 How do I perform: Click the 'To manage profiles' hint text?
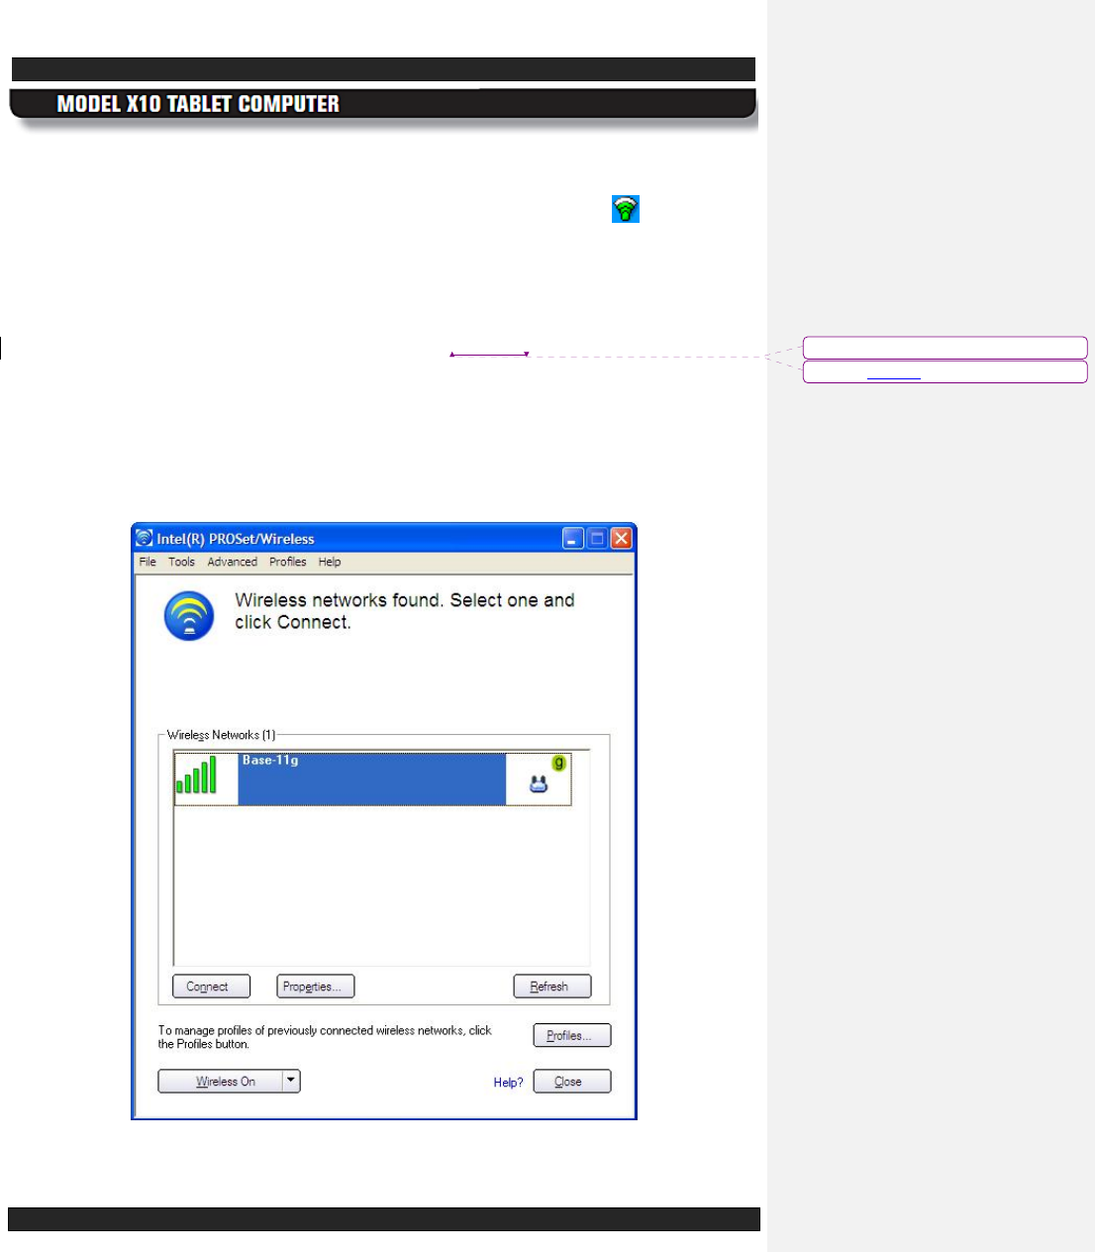(x=325, y=1037)
